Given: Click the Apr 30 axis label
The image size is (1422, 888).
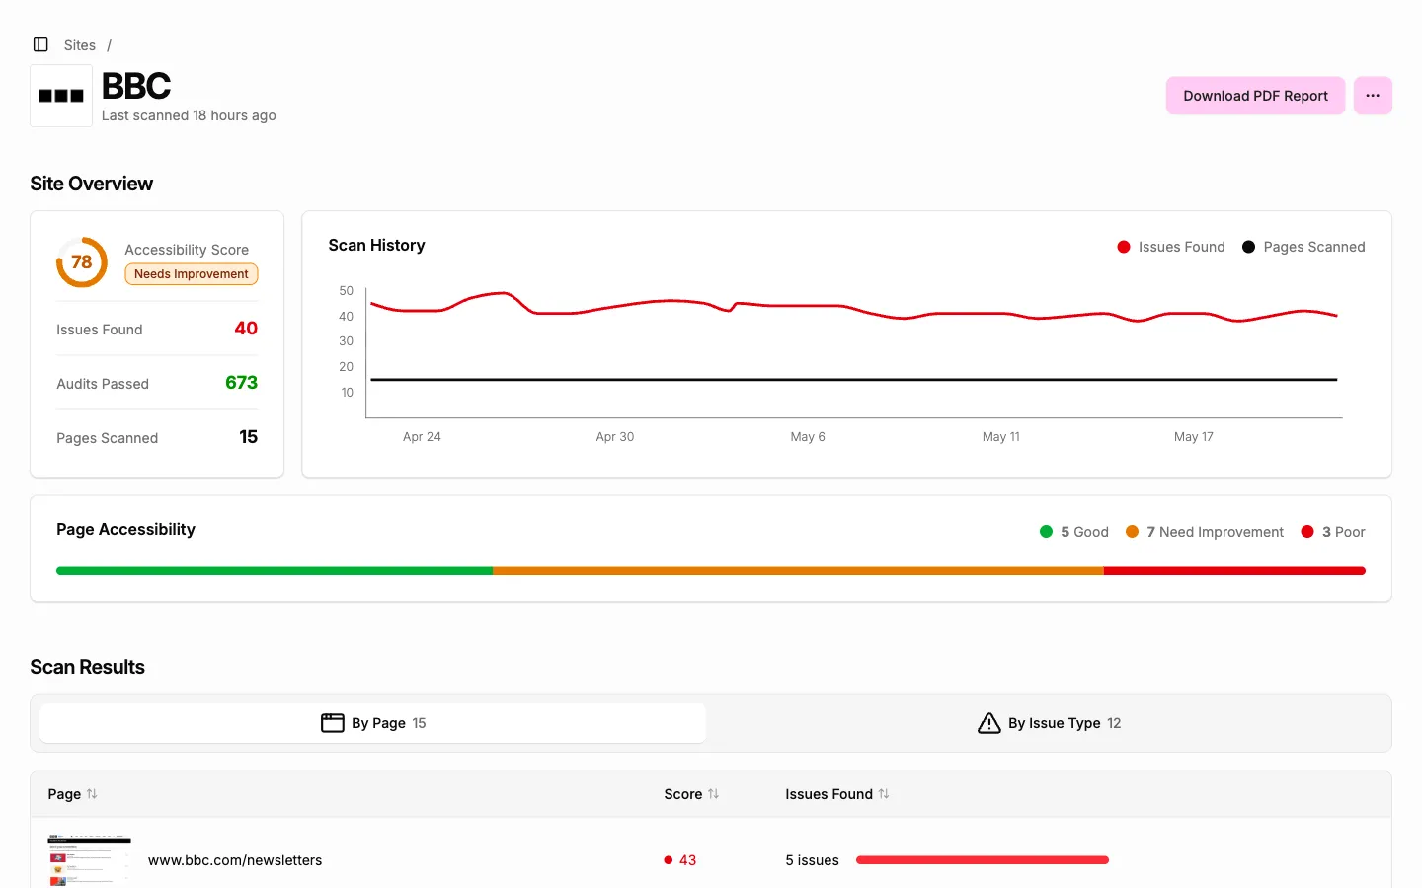Looking at the screenshot, I should (615, 436).
